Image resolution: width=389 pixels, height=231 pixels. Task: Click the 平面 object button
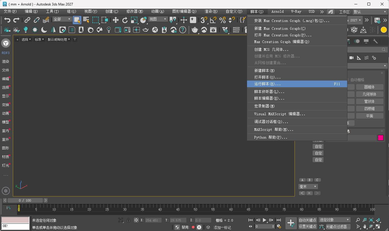pos(370,116)
